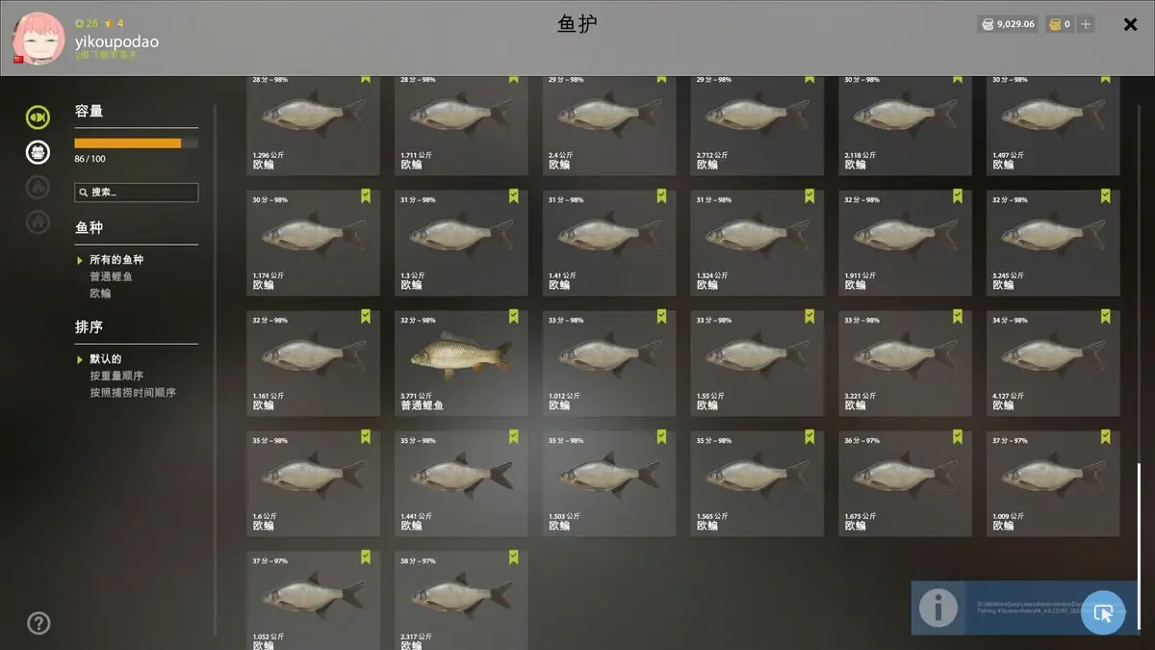Click the info icon in notification popup
Image resolution: width=1155 pixels, height=650 pixels.
click(937, 608)
